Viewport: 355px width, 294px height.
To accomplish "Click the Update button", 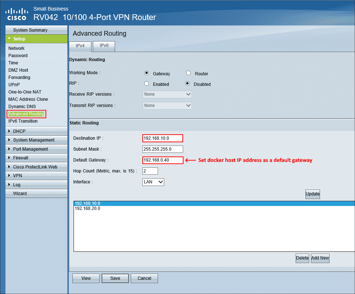I will [312, 194].
